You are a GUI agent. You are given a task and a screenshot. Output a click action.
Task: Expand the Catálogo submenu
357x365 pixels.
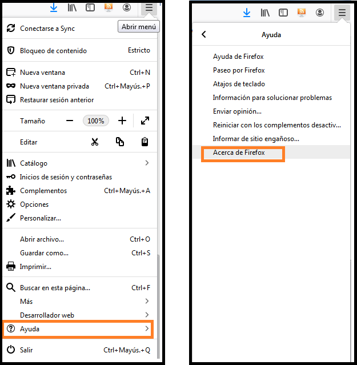point(79,163)
